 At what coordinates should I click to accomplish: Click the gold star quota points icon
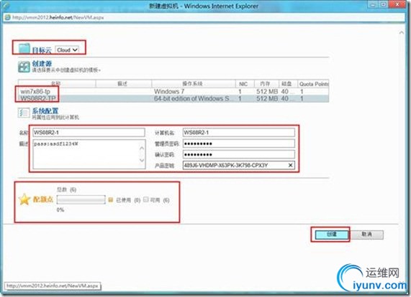click(x=24, y=199)
